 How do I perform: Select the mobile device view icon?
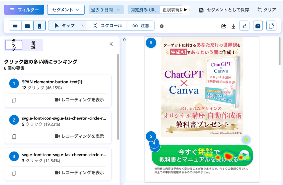tap(40, 26)
